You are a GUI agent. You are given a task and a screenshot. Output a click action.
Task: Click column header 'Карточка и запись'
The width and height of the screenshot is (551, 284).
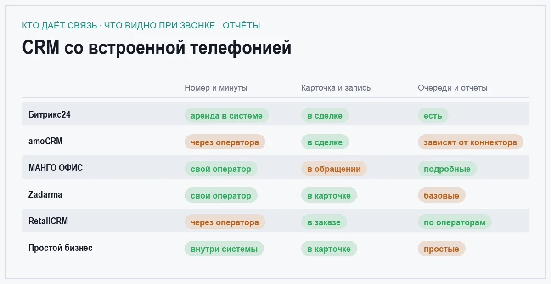[x=336, y=88]
